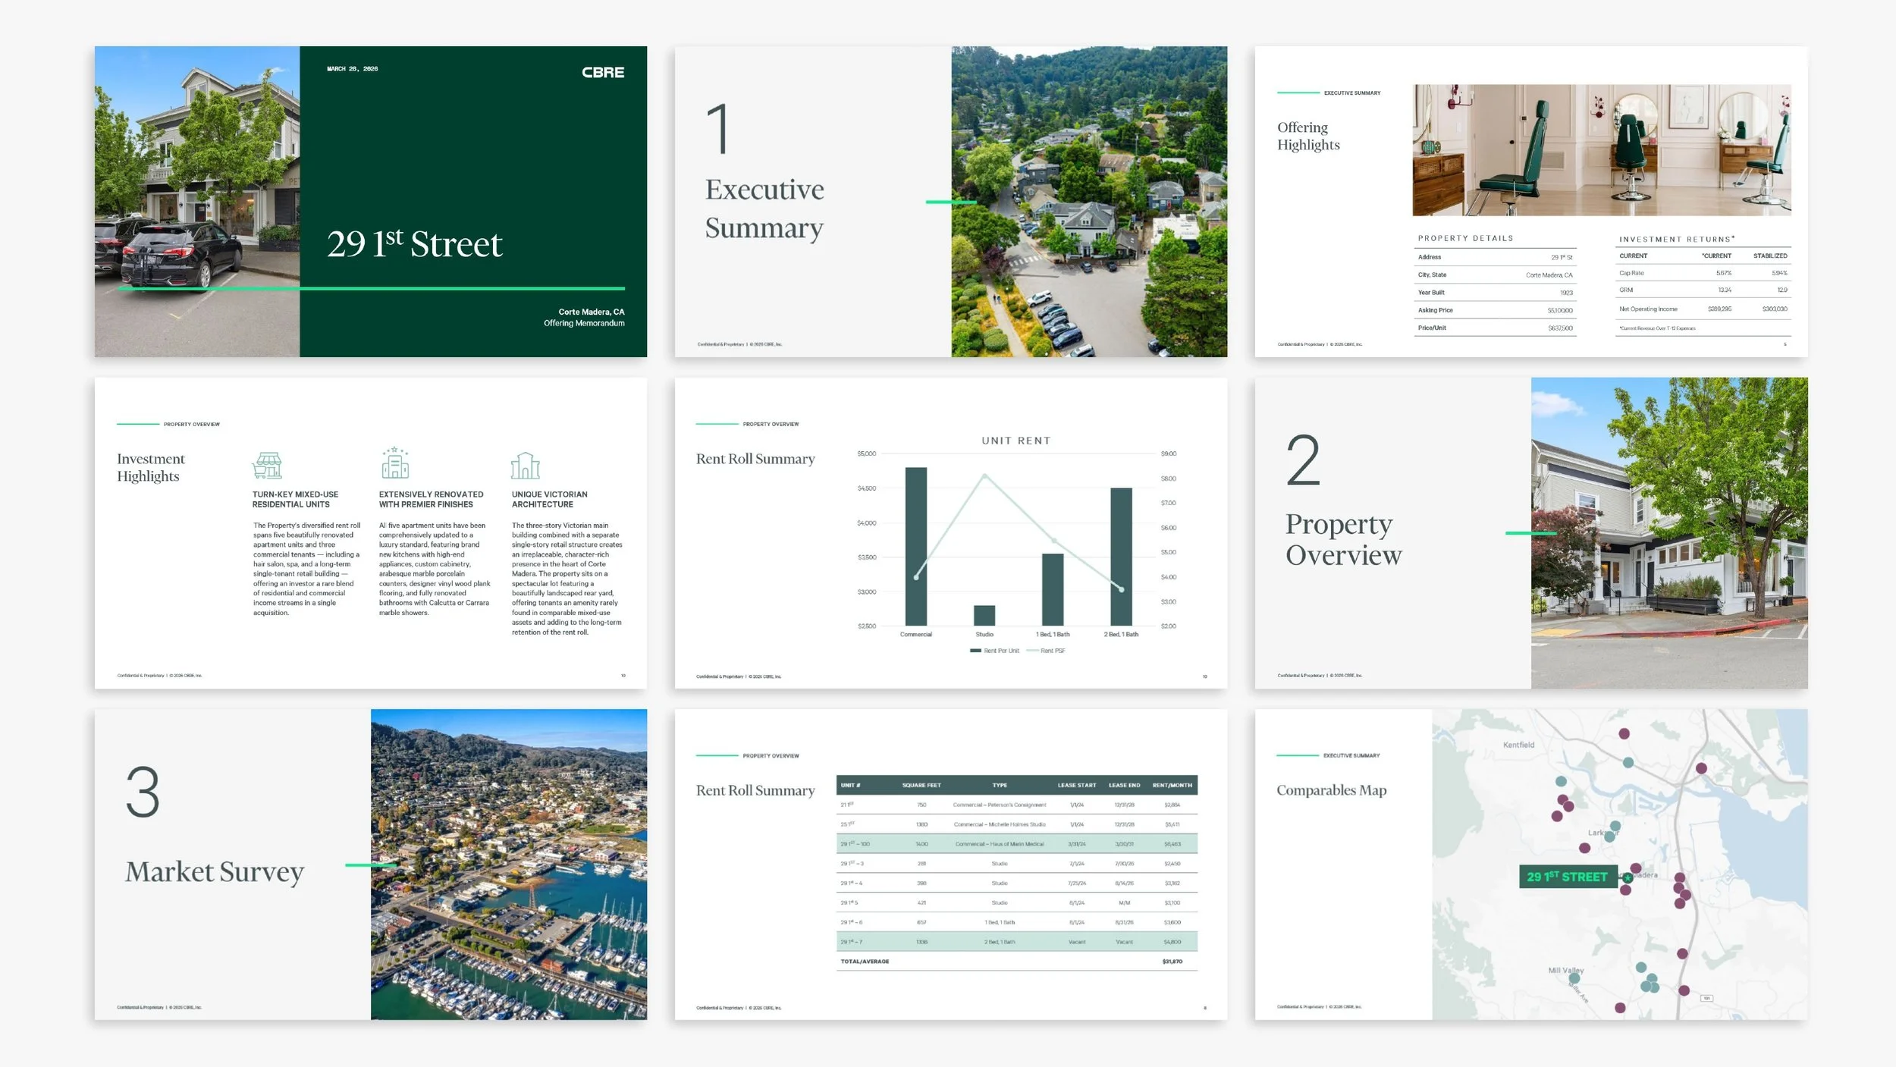Click the Rent PSF legend line swatch

click(x=1032, y=651)
